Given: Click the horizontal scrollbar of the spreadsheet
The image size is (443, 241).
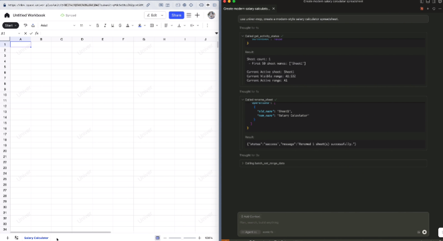Looking at the screenshot, I should point(61,233).
